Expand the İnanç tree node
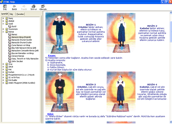The width and height of the screenshot is (172, 124). 3,18
